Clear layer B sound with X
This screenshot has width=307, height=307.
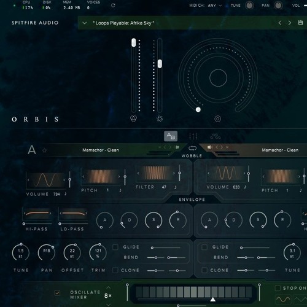tap(227, 147)
